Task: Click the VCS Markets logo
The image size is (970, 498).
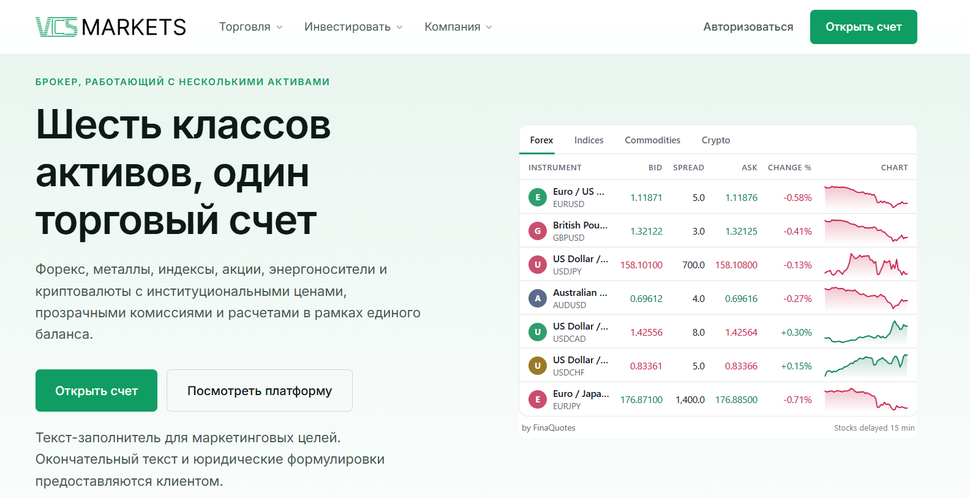Action: click(x=111, y=27)
